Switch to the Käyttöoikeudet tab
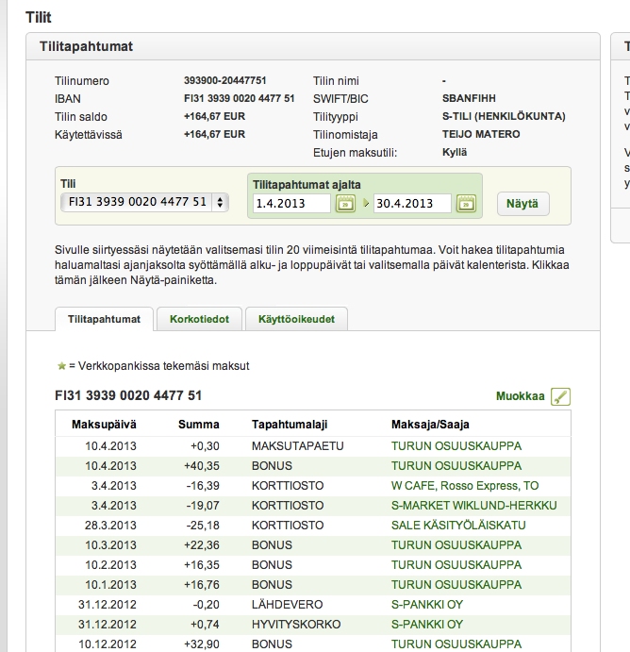 click(x=296, y=319)
